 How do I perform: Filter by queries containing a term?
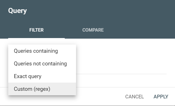tap(42, 51)
